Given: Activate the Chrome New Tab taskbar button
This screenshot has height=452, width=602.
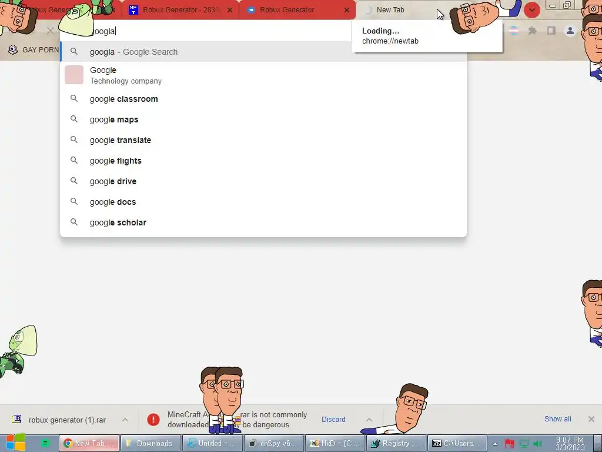Looking at the screenshot, I should tap(89, 443).
